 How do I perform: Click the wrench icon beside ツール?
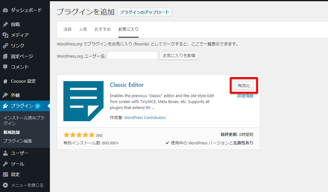pyautogui.click(x=5, y=164)
